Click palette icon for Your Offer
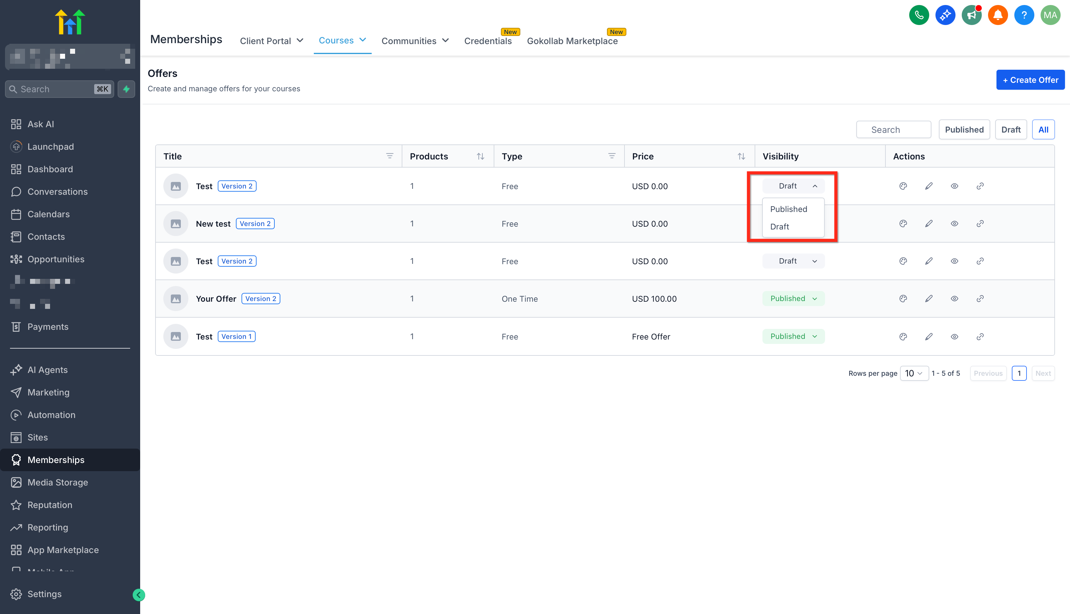Viewport: 1070px width, 614px height. pyautogui.click(x=903, y=299)
